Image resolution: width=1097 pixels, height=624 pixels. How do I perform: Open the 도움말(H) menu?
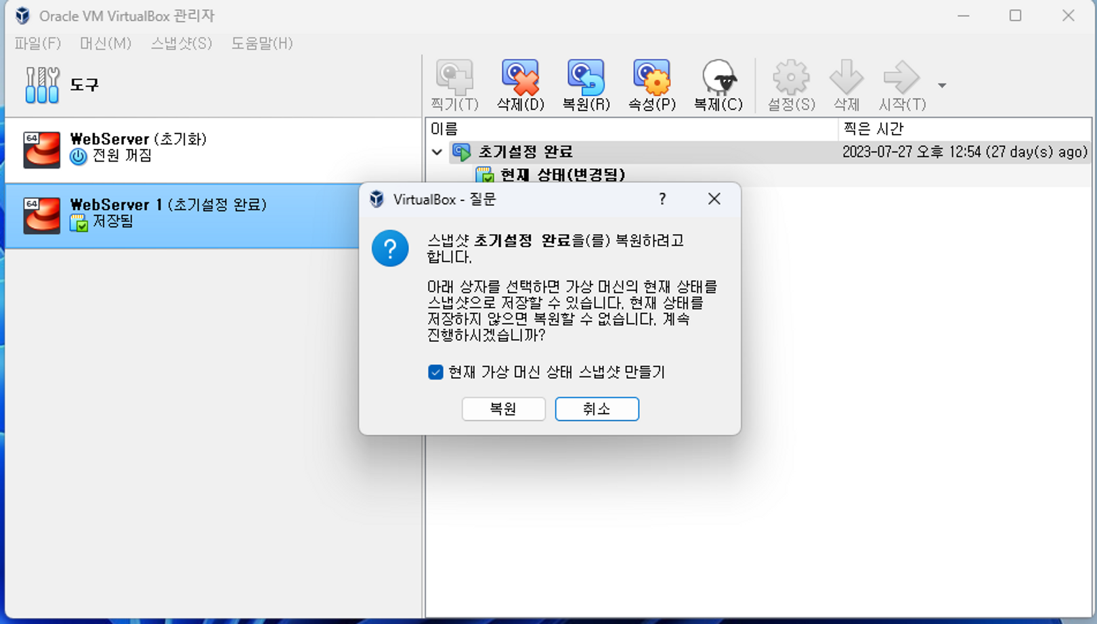[262, 43]
